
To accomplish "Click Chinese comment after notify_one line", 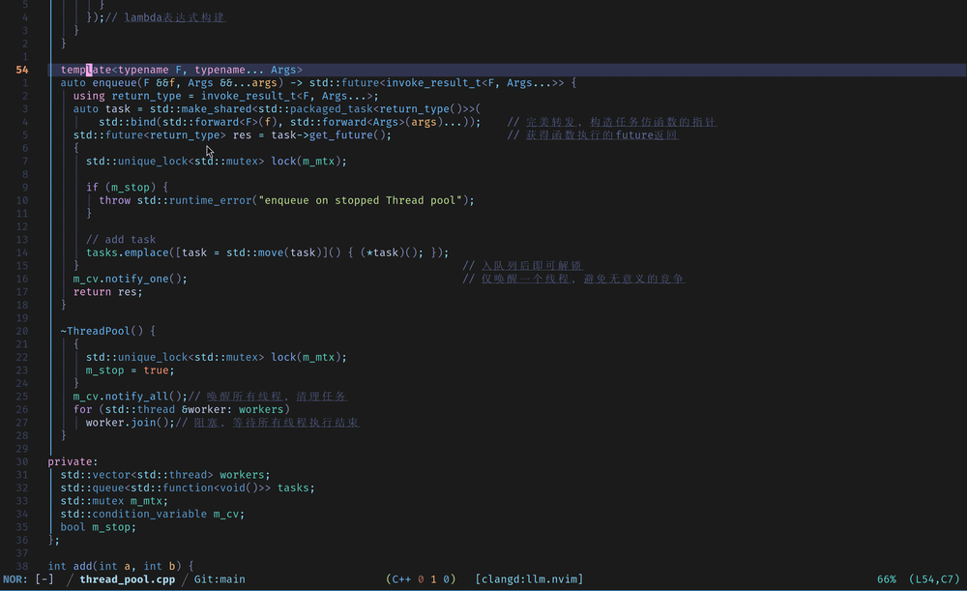I will click(x=573, y=279).
